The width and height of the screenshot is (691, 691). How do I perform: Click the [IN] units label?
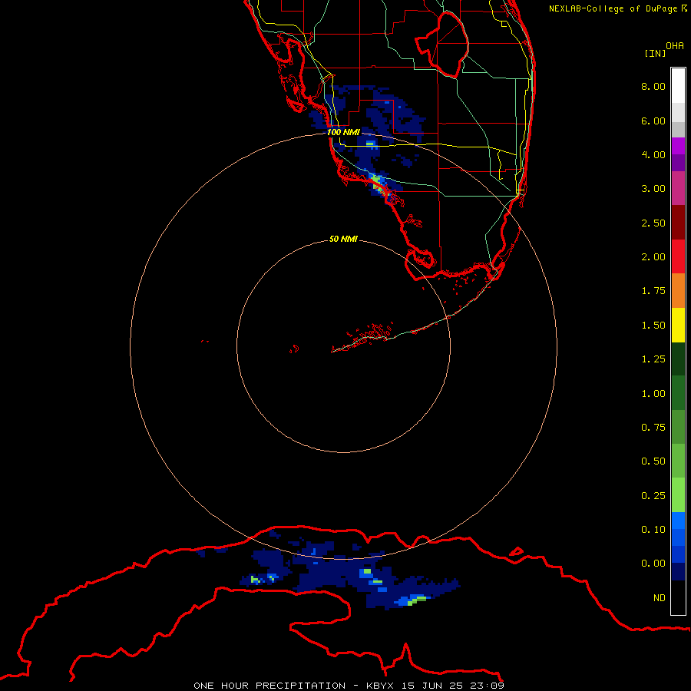(x=655, y=53)
